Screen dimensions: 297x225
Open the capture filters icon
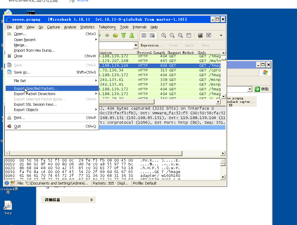click(x=200, y=35)
